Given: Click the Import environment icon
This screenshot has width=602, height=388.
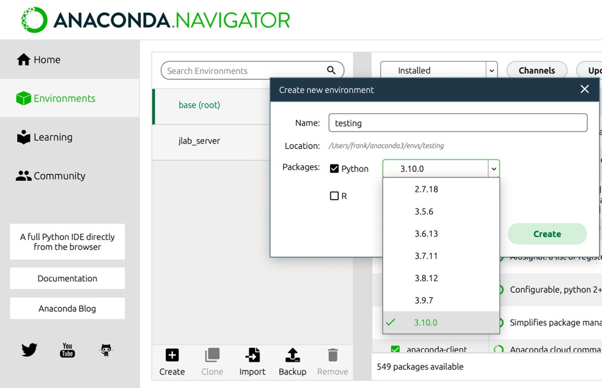Looking at the screenshot, I should pyautogui.click(x=252, y=355).
